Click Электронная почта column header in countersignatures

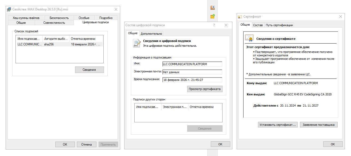point(175,107)
